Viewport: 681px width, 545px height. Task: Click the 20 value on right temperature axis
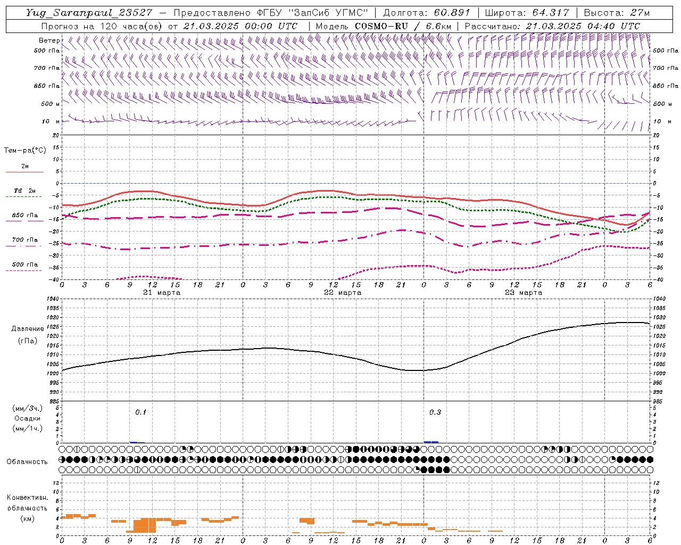coord(655,135)
